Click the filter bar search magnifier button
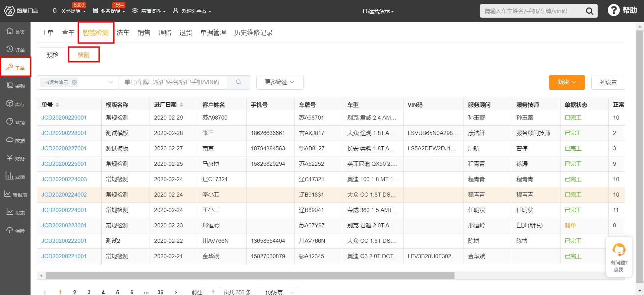644x295 pixels. (x=238, y=82)
